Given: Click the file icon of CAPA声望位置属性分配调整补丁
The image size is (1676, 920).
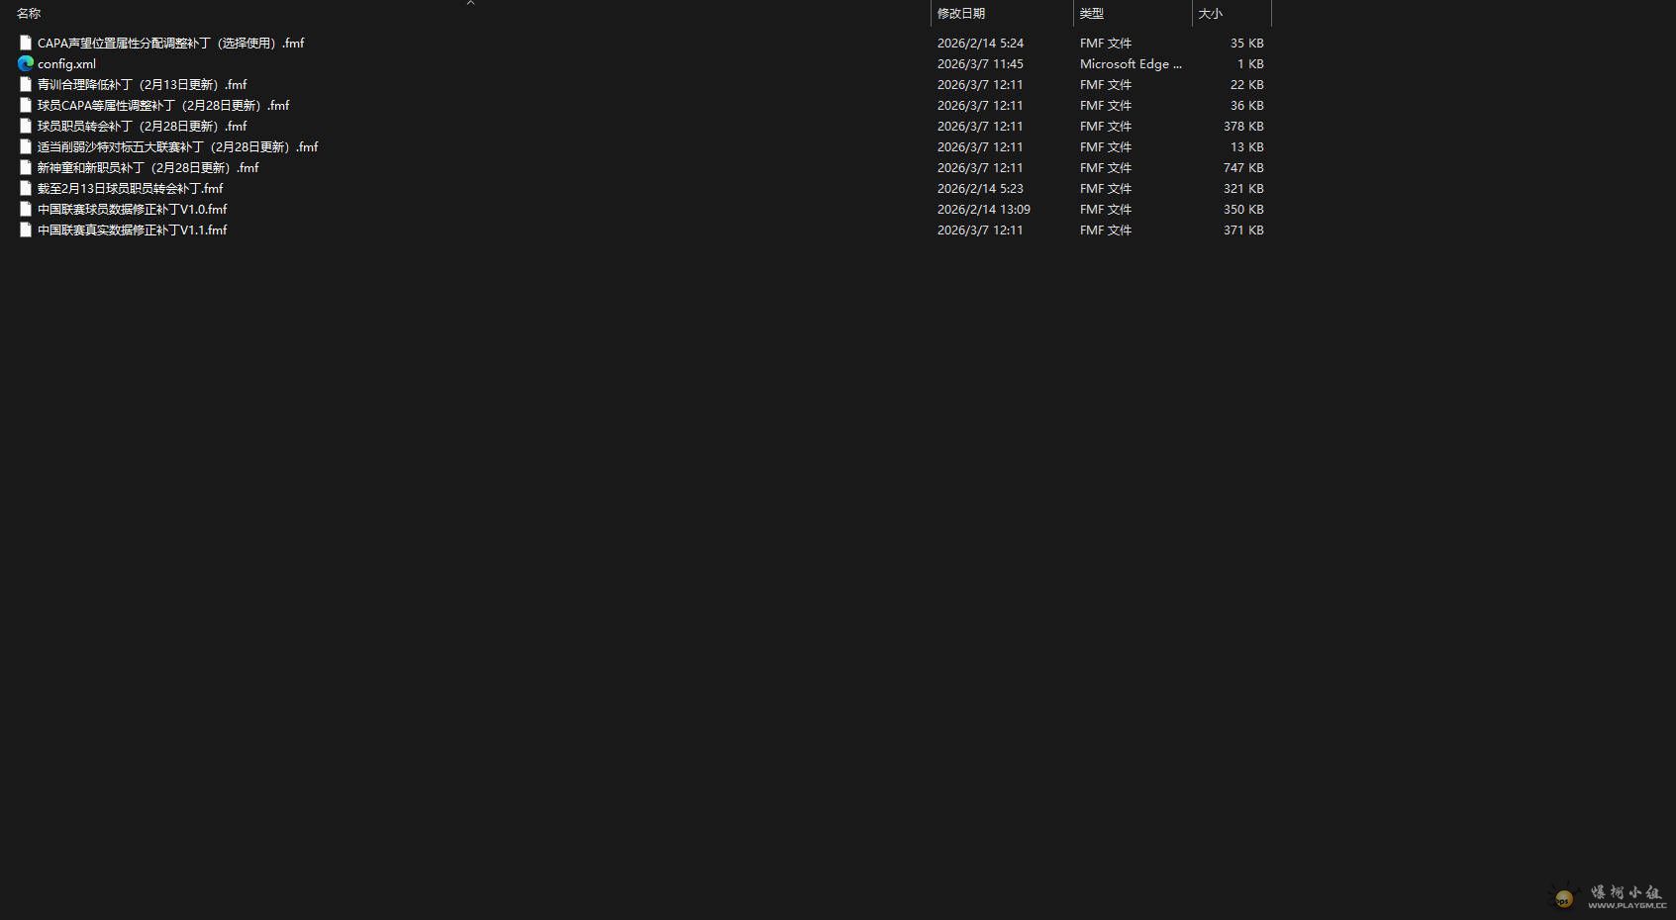Looking at the screenshot, I should tap(26, 43).
